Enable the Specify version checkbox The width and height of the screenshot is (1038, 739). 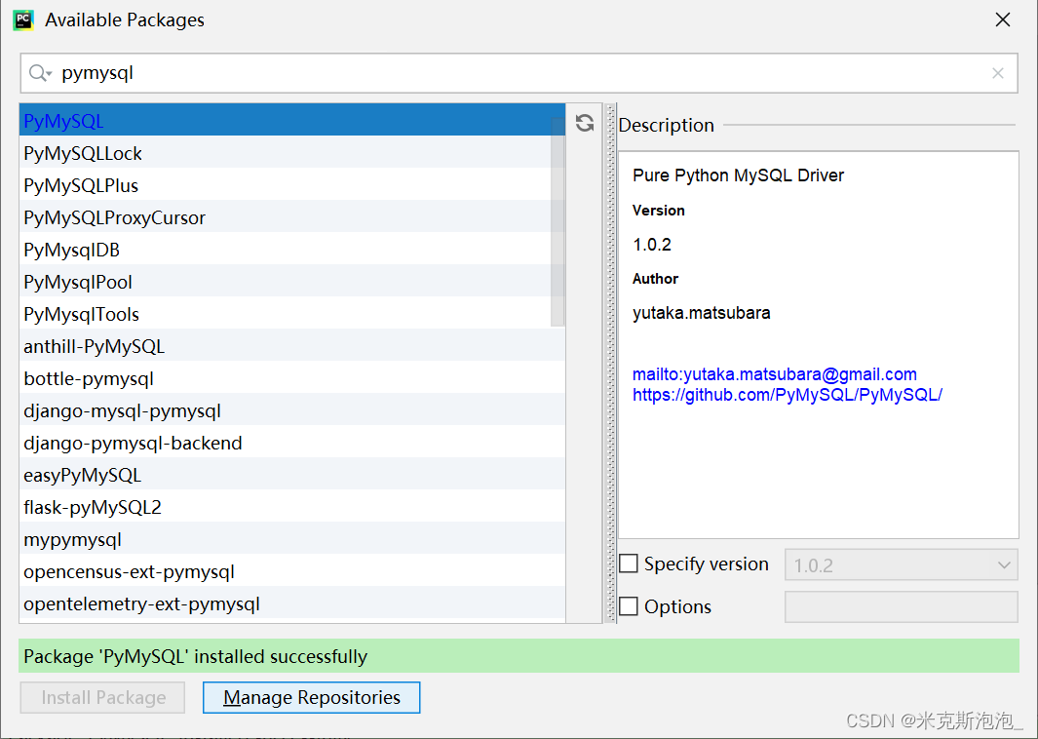(x=629, y=564)
